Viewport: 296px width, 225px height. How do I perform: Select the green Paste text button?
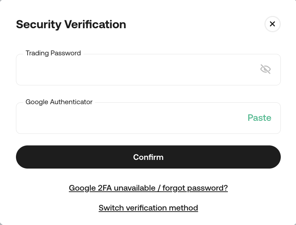pyautogui.click(x=259, y=118)
